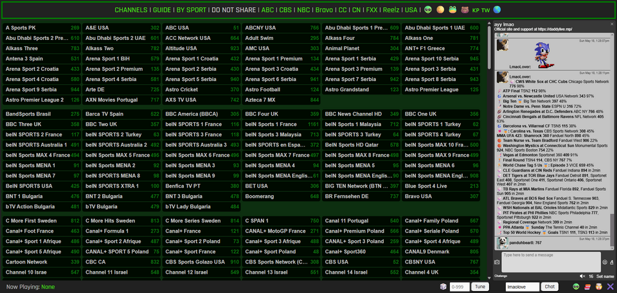The image size is (617, 293).
Task: Open the GUIDE menu item
Action: coord(162,10)
